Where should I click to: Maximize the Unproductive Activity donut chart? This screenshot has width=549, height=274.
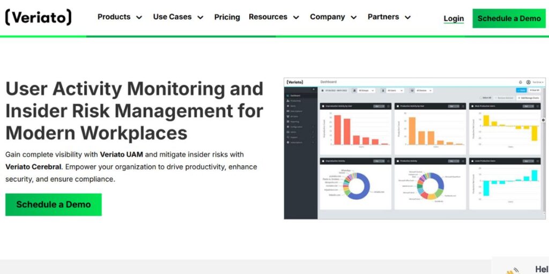click(x=388, y=161)
